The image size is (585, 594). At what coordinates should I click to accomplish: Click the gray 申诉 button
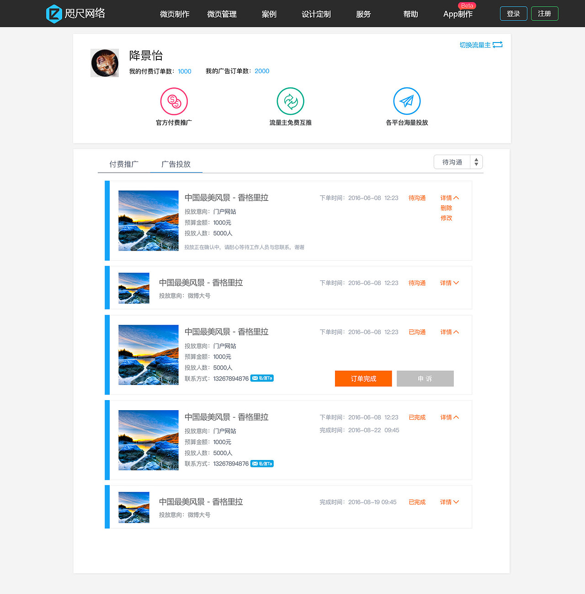425,379
